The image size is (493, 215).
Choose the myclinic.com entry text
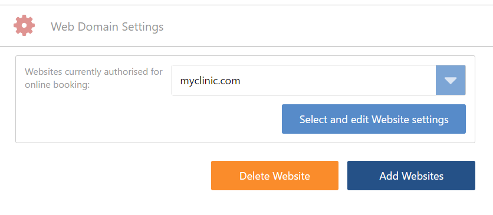coord(210,81)
